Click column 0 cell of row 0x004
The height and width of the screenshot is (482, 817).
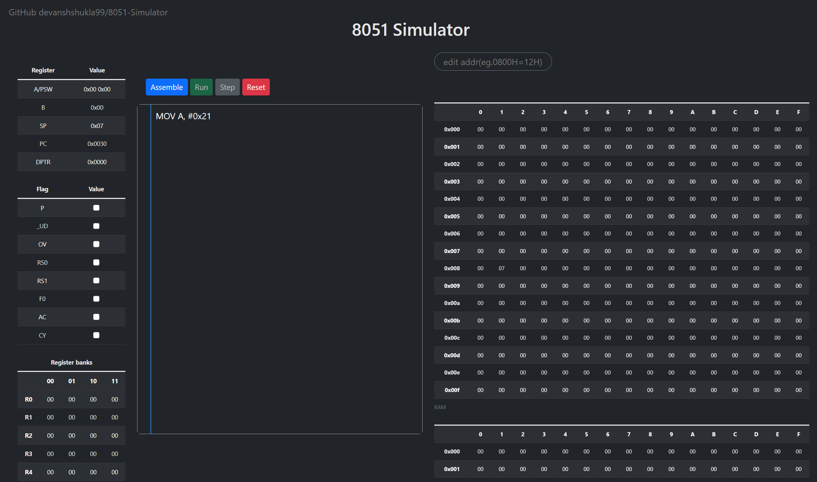click(480, 199)
